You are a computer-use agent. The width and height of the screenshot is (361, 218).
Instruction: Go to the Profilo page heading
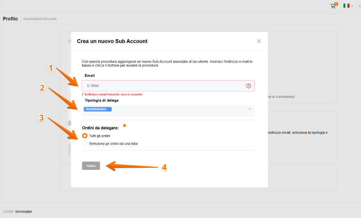click(10, 19)
